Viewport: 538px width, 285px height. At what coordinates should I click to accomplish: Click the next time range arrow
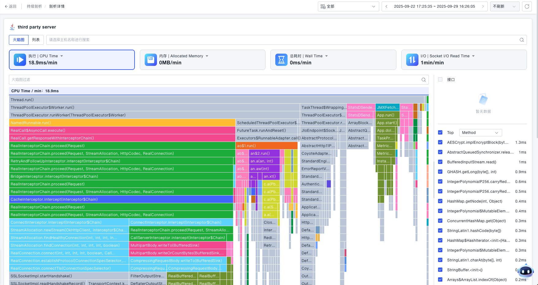483,6
